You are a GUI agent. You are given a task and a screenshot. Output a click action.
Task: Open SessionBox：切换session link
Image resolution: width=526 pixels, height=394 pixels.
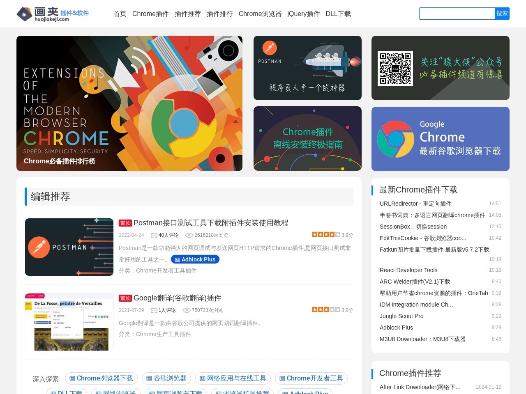pyautogui.click(x=413, y=227)
